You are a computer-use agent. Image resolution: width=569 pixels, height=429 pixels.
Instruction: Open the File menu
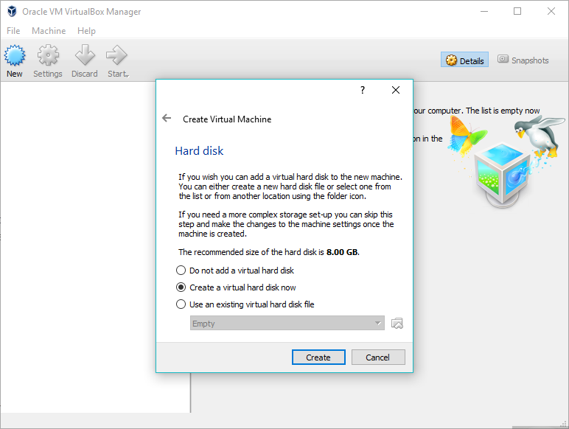13,31
